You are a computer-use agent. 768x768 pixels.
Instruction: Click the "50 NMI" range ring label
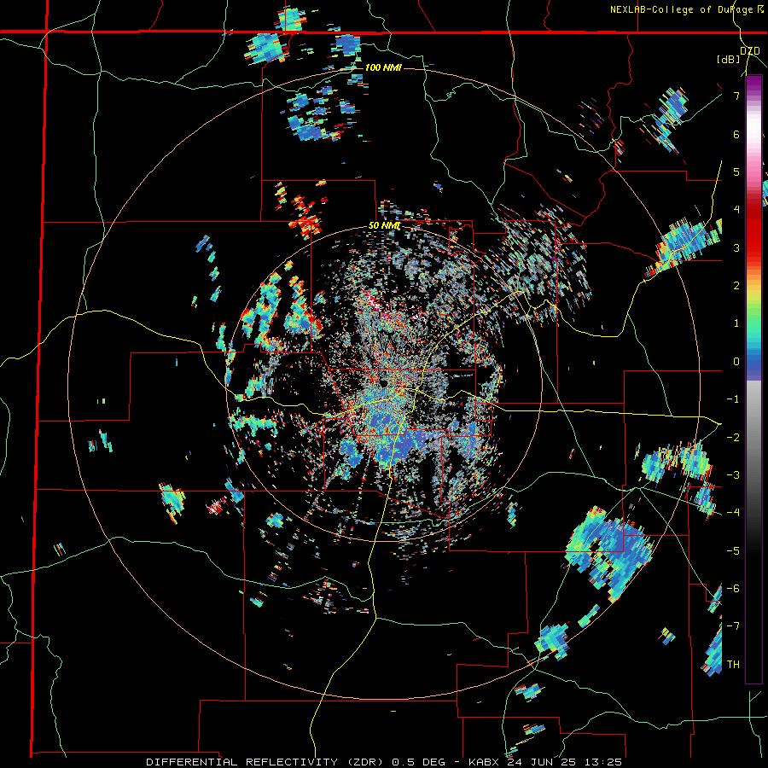pos(385,226)
